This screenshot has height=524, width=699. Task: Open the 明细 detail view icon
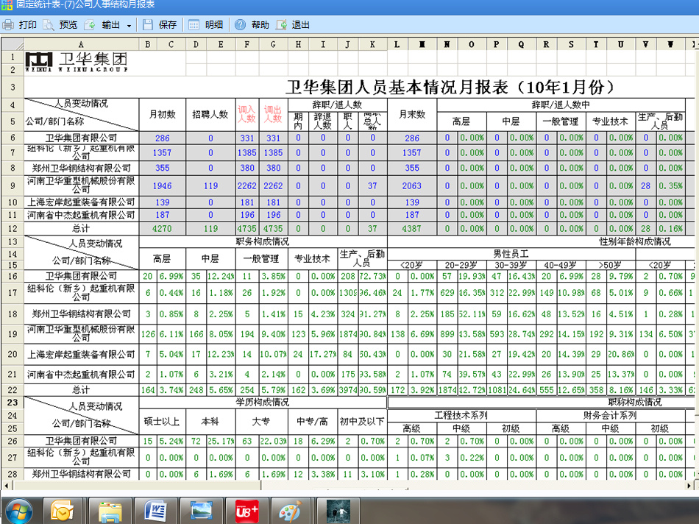pyautogui.click(x=194, y=24)
